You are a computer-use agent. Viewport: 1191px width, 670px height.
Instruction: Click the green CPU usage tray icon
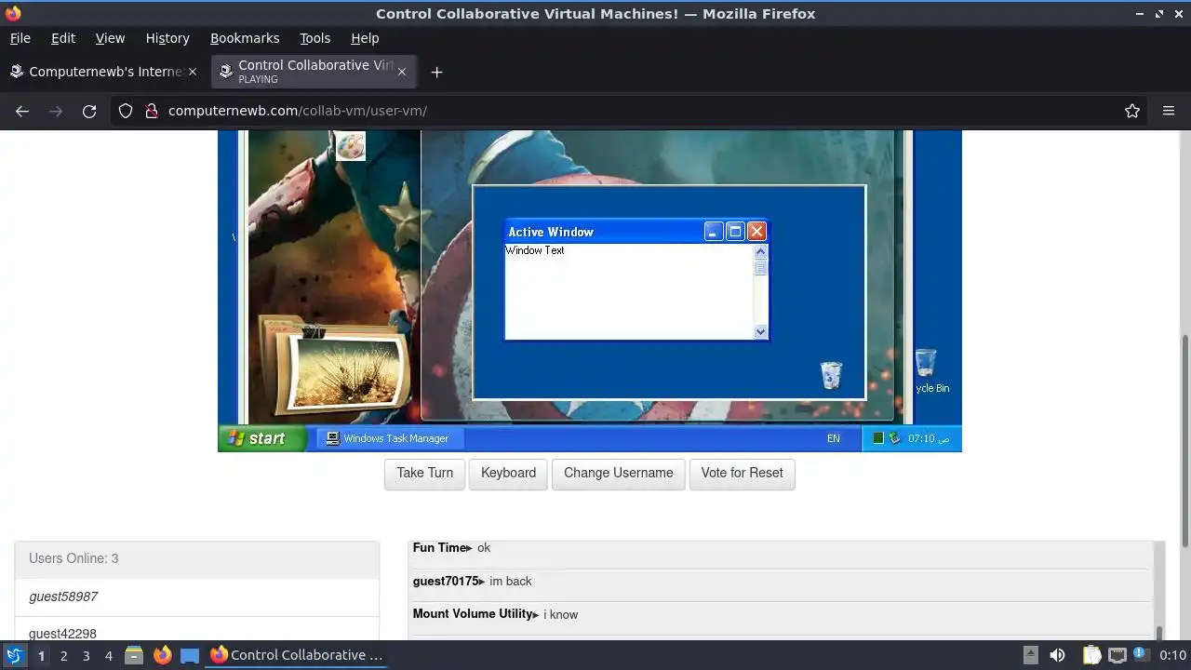pyautogui.click(x=878, y=438)
